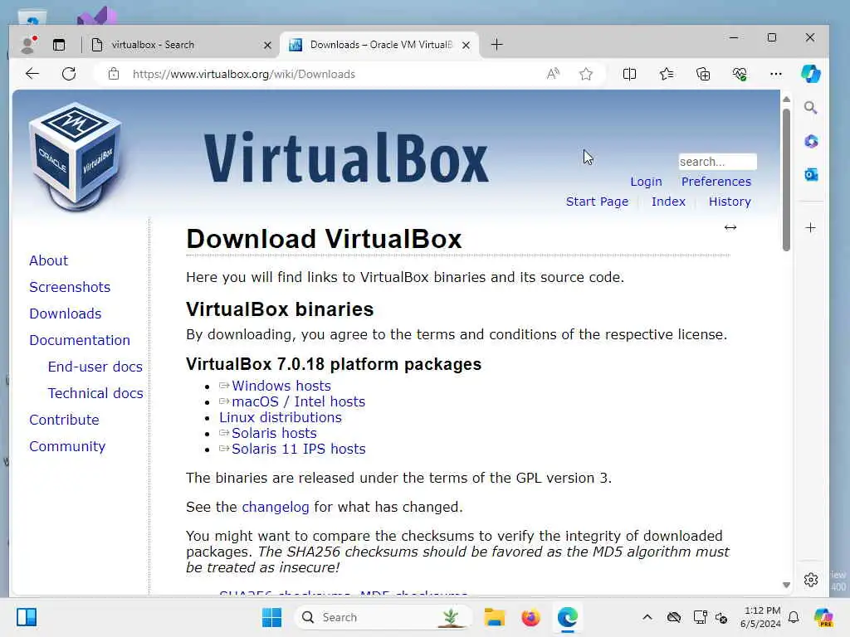Open Community in the left navigation

[x=67, y=446]
